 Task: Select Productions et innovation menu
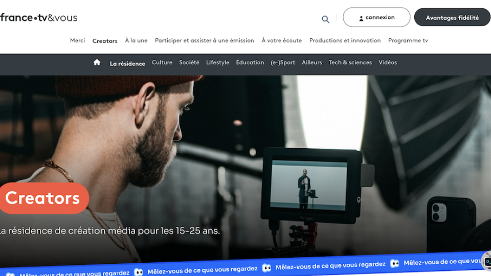click(x=345, y=41)
